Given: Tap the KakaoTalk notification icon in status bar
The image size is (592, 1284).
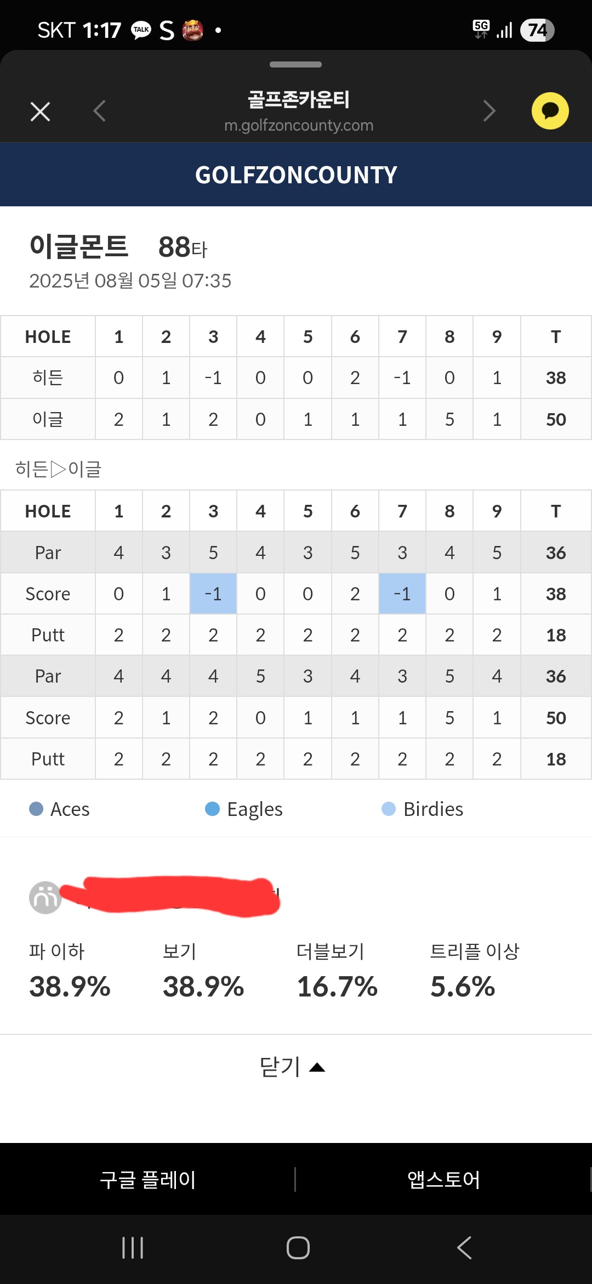Looking at the screenshot, I should pos(141,30).
